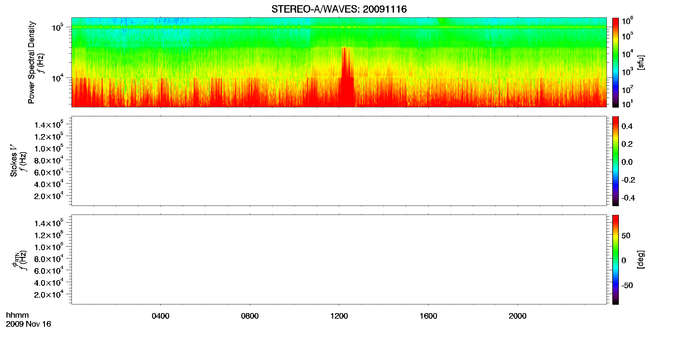Click the 2009 Nov 16 date label
Viewport: 678px width, 349px height.
click(28, 324)
